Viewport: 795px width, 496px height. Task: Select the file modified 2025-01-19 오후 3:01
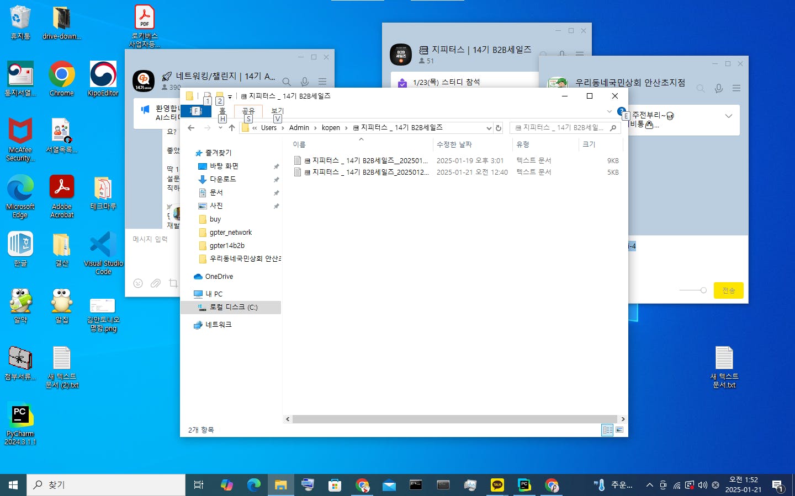click(x=456, y=161)
